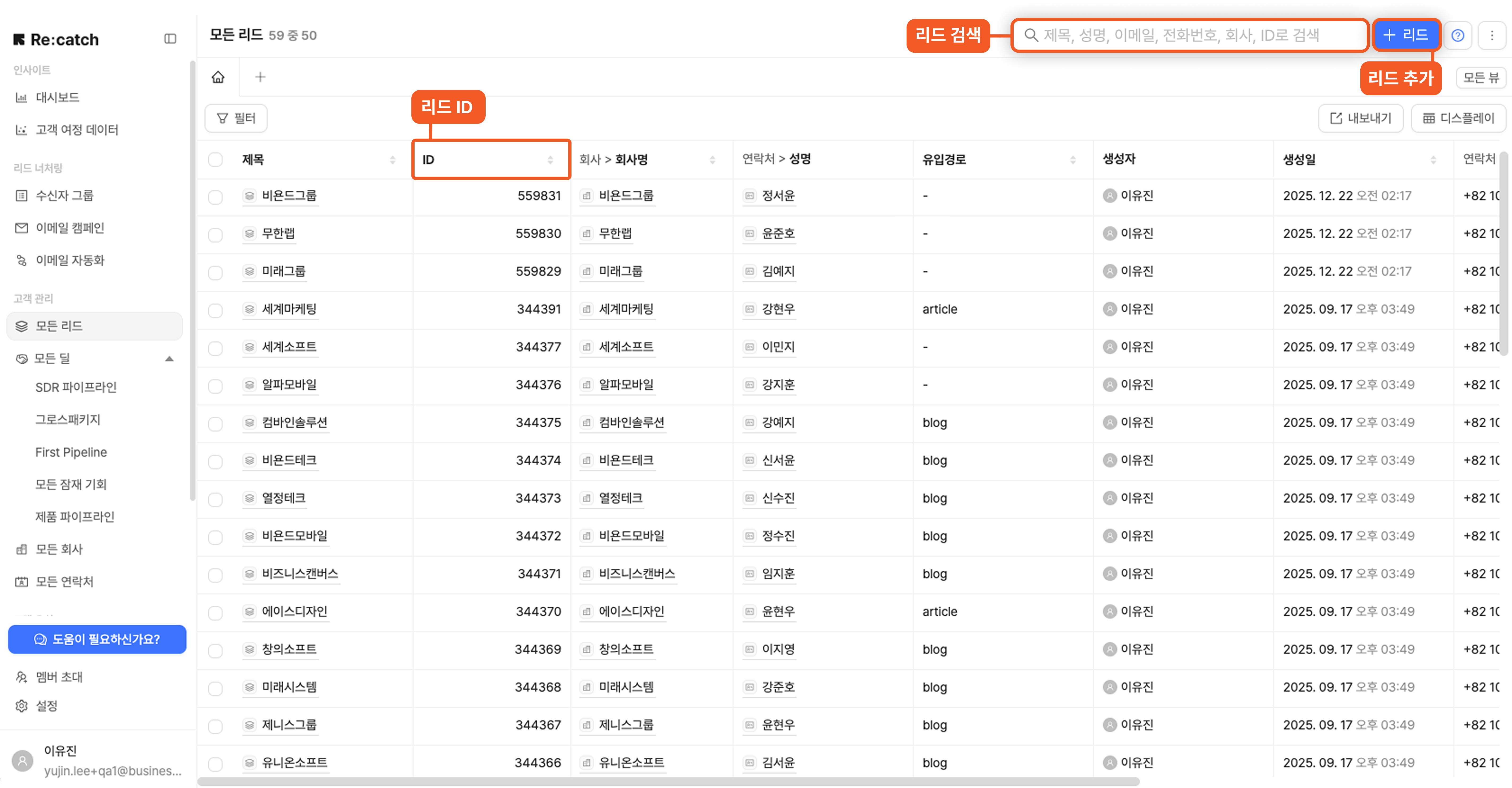The width and height of the screenshot is (1512, 788).
Task: Open 대시보드 in the sidebar
Action: tap(58, 97)
